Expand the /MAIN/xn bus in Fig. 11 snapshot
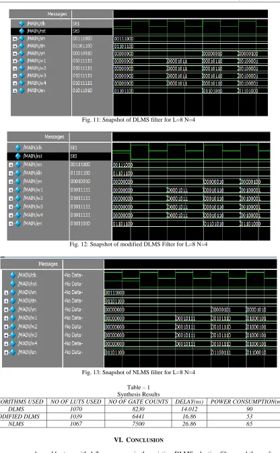 (x=15, y=39)
